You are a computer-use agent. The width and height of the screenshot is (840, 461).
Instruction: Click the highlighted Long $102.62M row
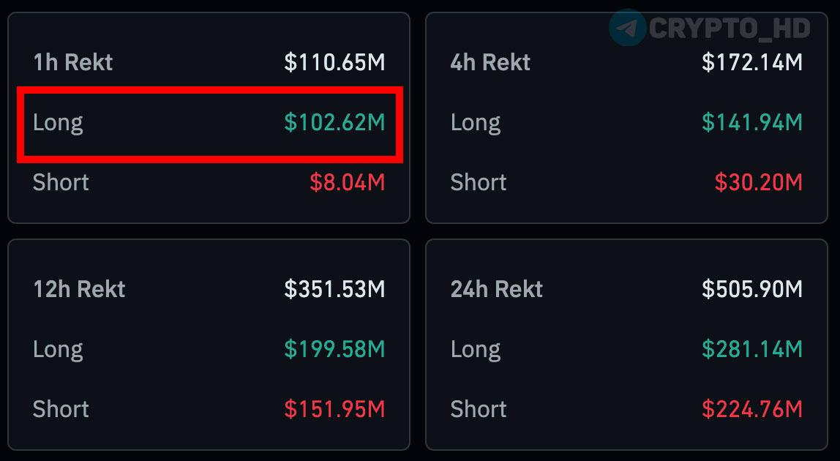click(x=210, y=124)
